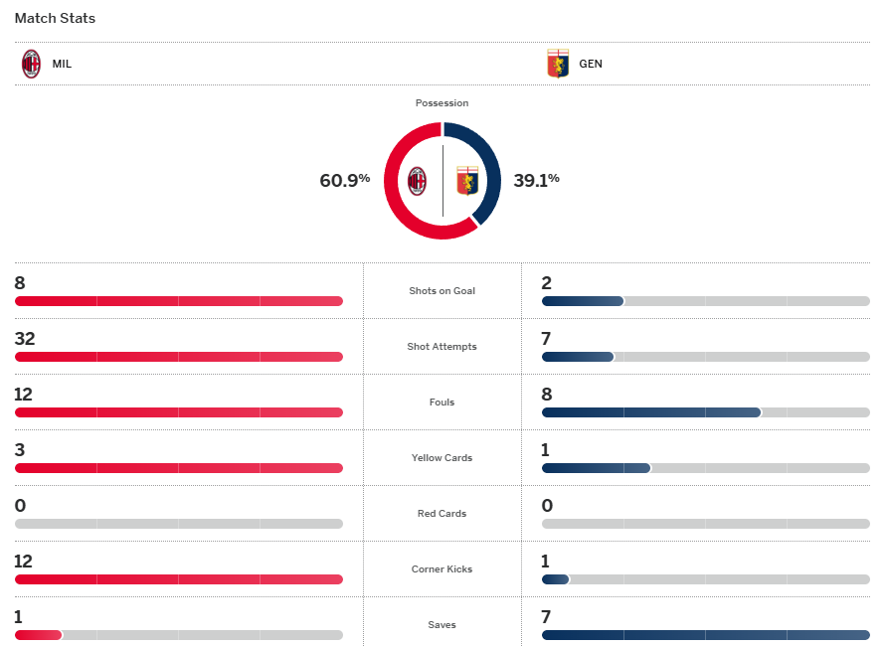Click Milan's empty Red Cards bar
This screenshot has height=647, width=885.
[x=179, y=524]
